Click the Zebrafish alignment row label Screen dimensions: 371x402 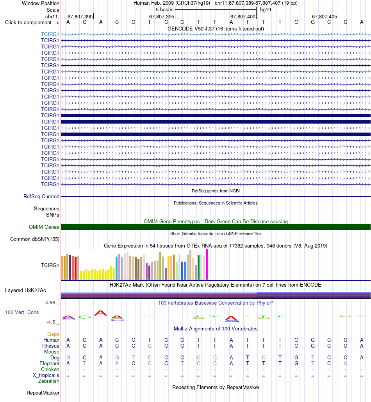(x=49, y=382)
